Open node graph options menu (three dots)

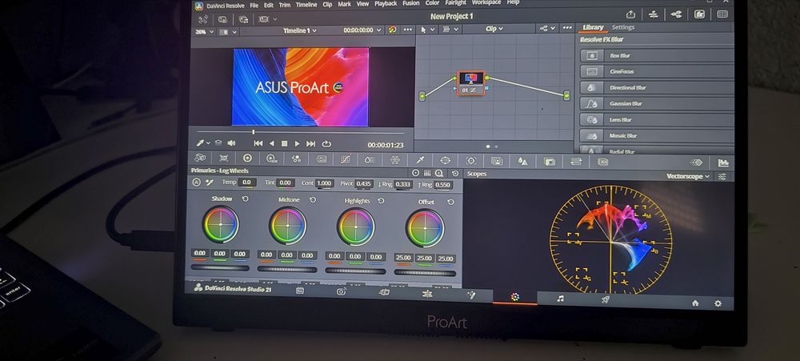(x=567, y=28)
